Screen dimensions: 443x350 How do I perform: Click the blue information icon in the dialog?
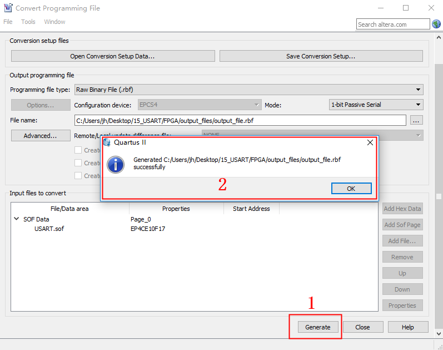click(116, 164)
